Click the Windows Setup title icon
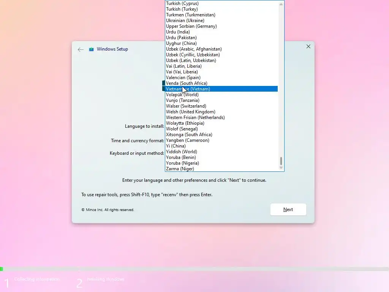This screenshot has height=292, width=389. [91, 49]
